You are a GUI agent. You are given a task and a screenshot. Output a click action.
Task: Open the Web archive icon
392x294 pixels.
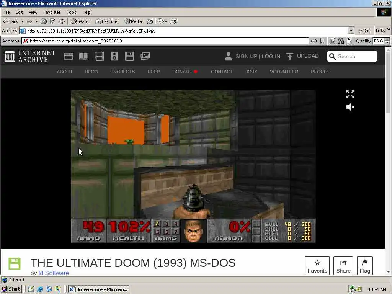[68, 56]
